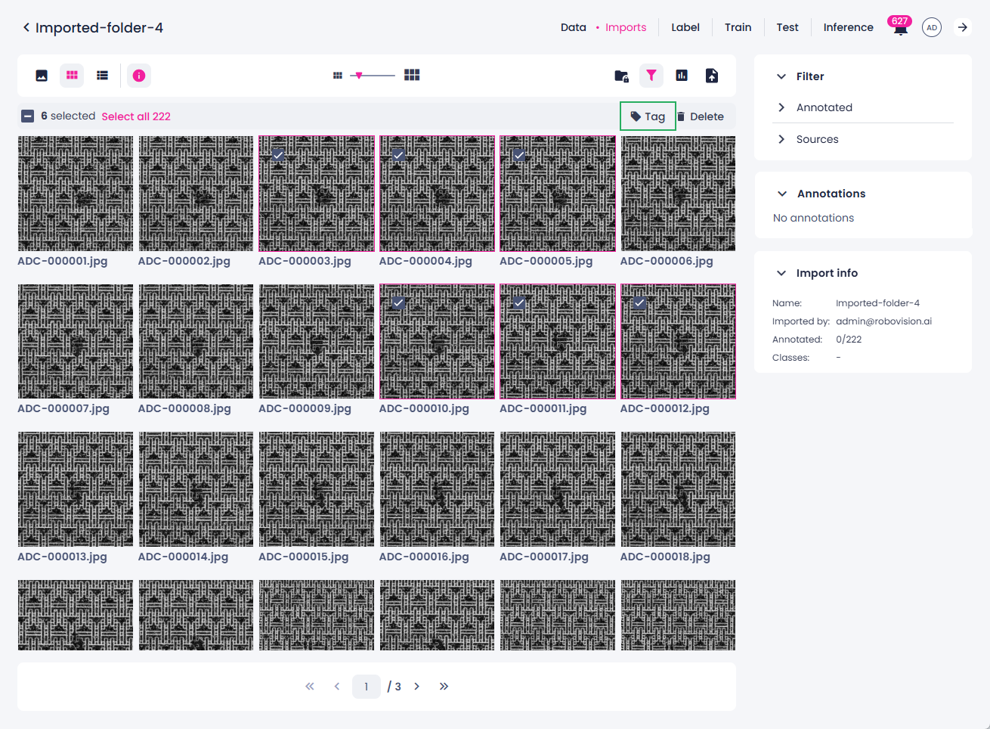Click the Tag button
The image size is (990, 729).
pyautogui.click(x=648, y=116)
